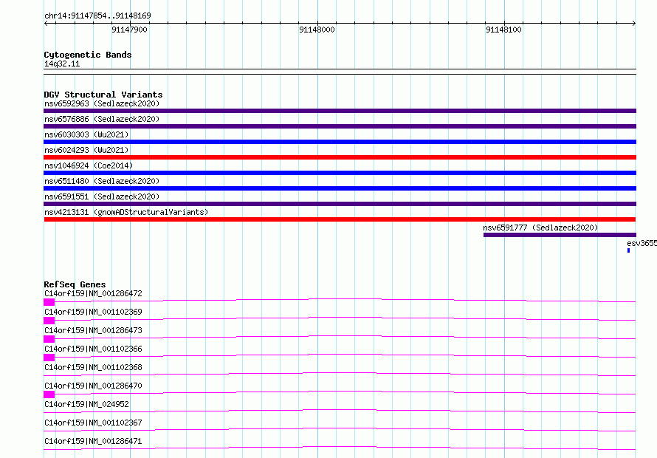Open the Cytogenetic Bands track heading
The image size is (657, 458).
click(88, 55)
